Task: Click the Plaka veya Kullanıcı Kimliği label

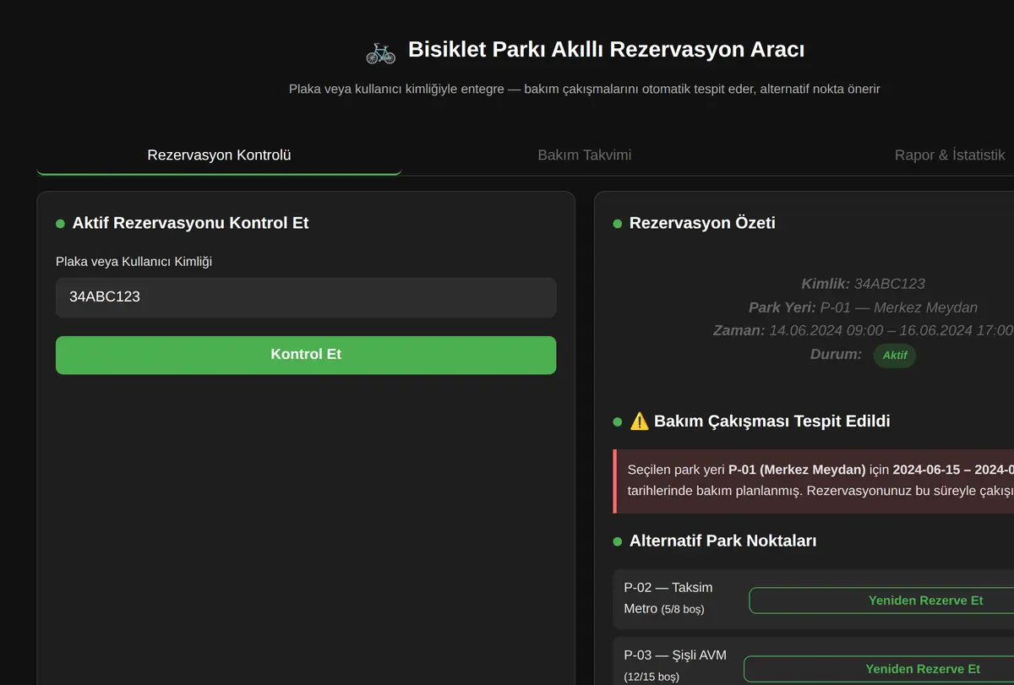Action: [x=134, y=262]
